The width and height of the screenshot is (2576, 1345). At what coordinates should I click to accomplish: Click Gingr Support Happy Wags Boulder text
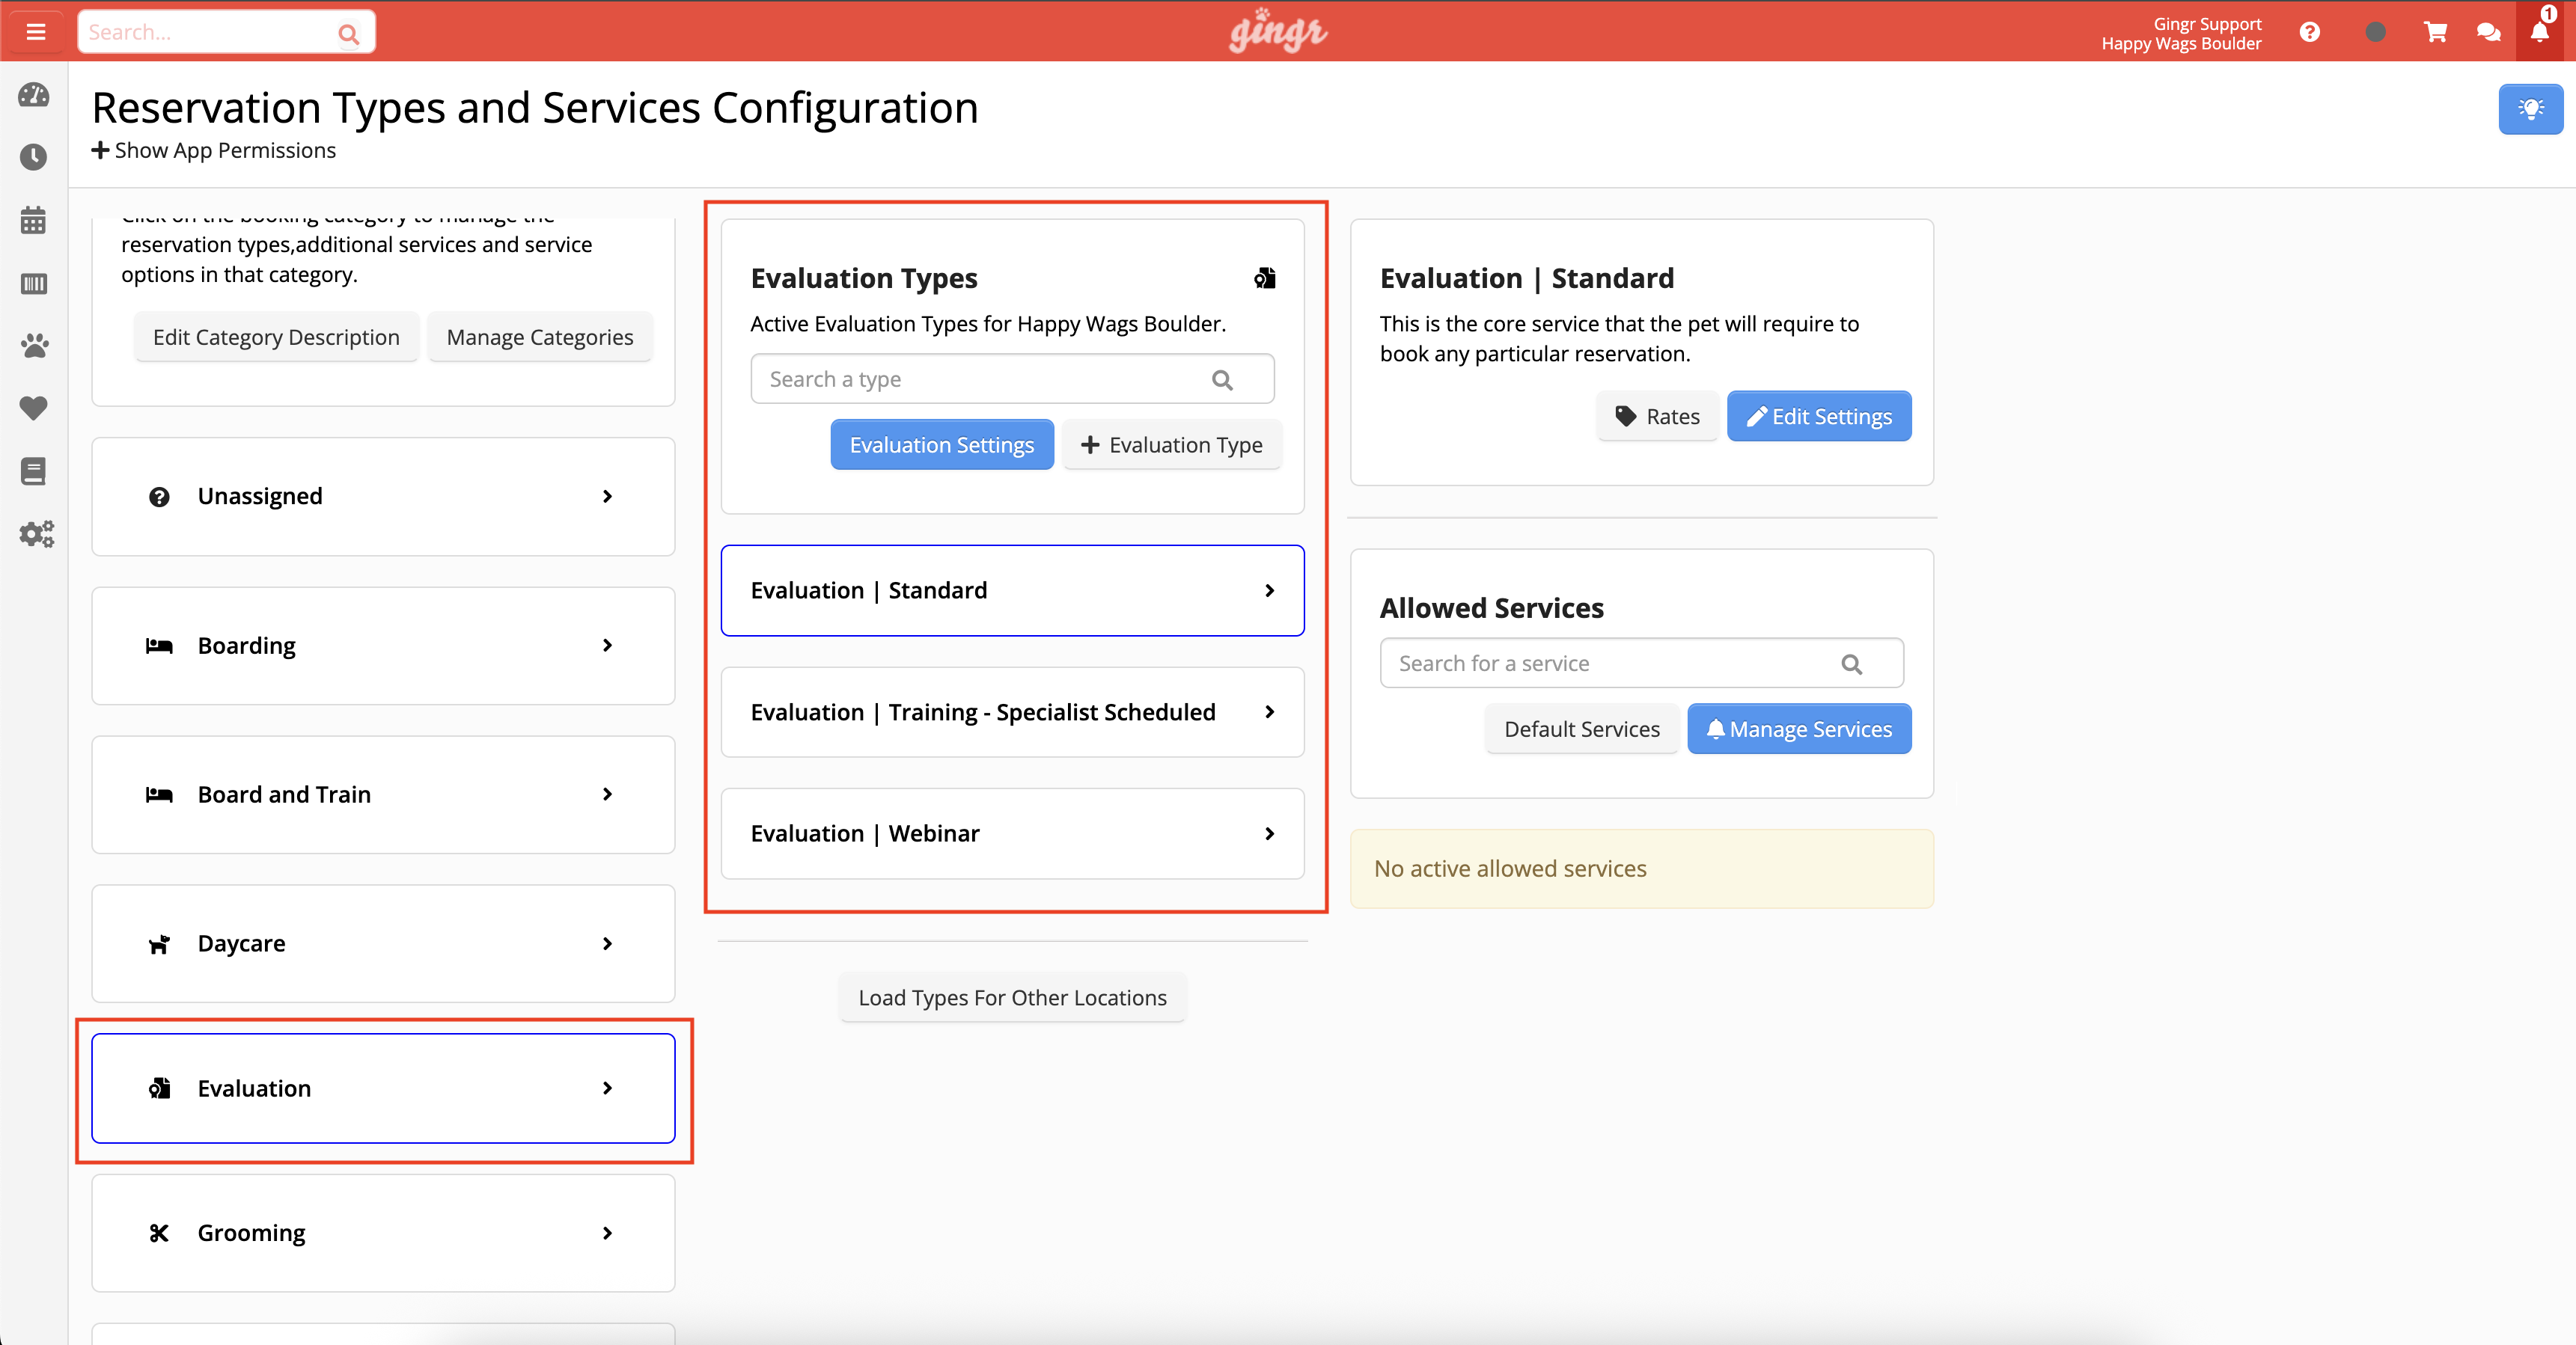2181,34
